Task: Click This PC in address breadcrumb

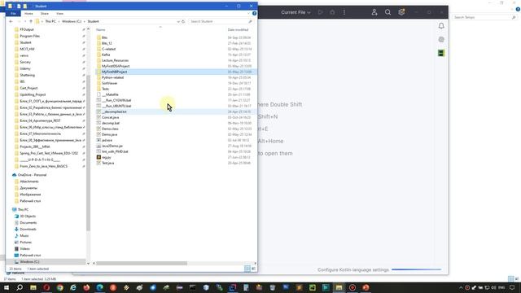Action: (x=50, y=21)
